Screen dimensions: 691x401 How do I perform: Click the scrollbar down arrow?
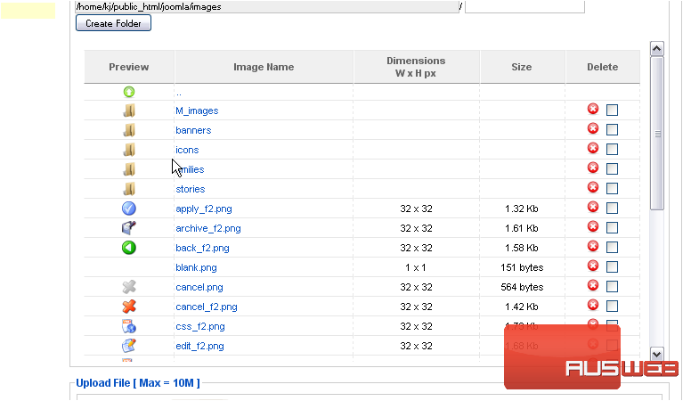(x=656, y=354)
